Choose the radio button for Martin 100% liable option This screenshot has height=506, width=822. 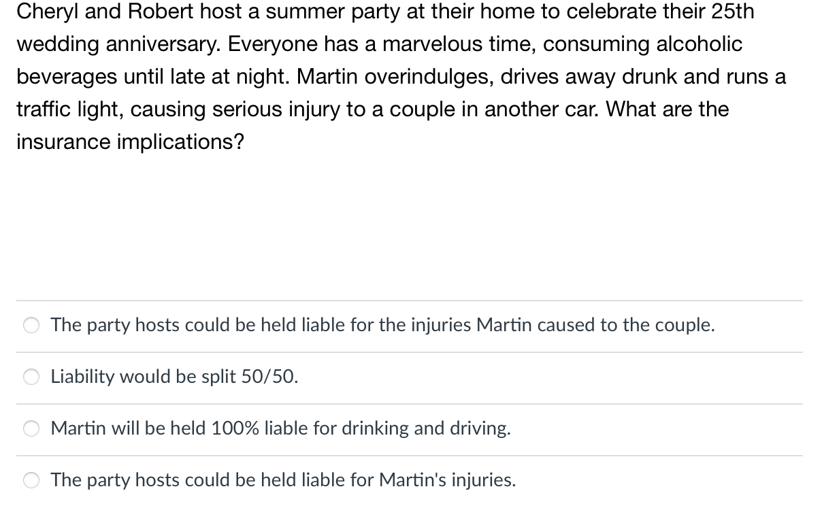pyautogui.click(x=31, y=428)
